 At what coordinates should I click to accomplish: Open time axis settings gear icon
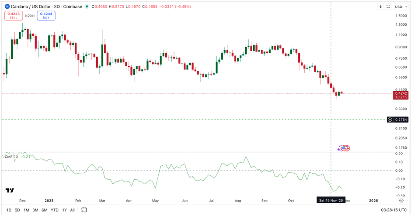click(401, 200)
